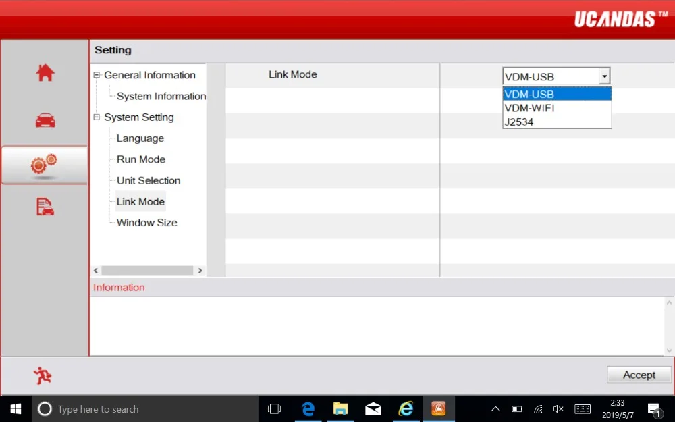Click the Link Mode label in grid

pos(293,74)
